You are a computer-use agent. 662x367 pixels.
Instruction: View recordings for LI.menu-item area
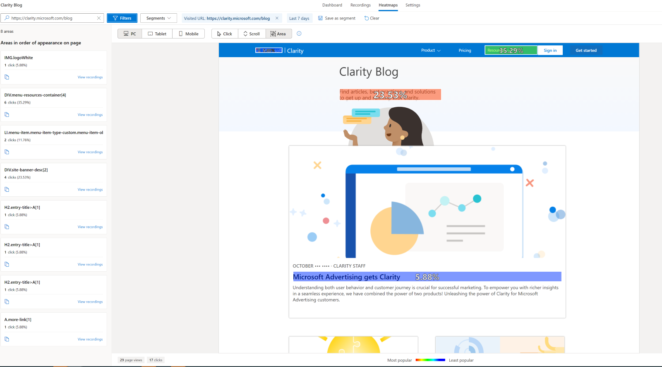90,152
